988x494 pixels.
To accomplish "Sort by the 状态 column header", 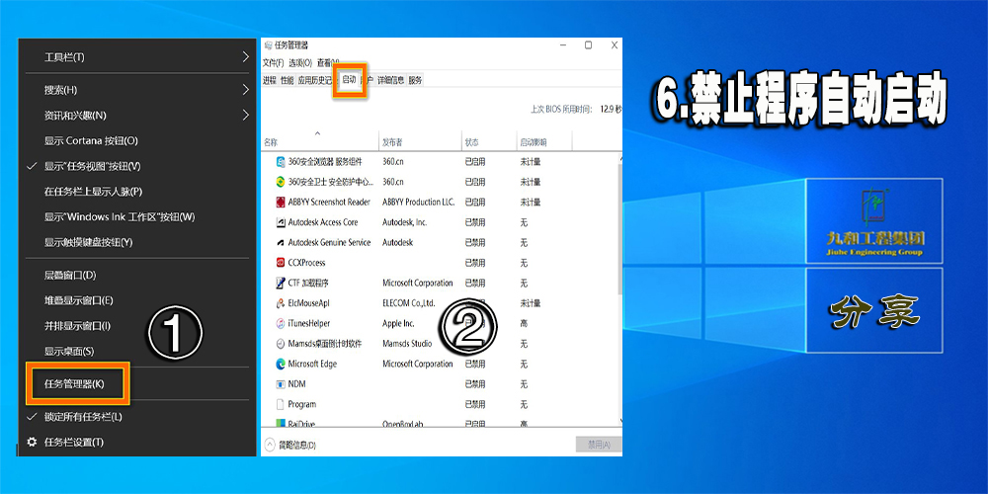I will (472, 142).
